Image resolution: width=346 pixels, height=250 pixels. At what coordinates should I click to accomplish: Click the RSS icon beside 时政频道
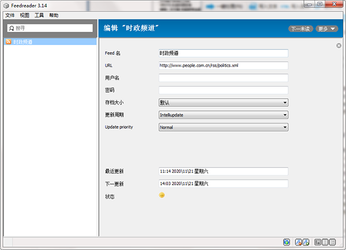[x=8, y=42]
